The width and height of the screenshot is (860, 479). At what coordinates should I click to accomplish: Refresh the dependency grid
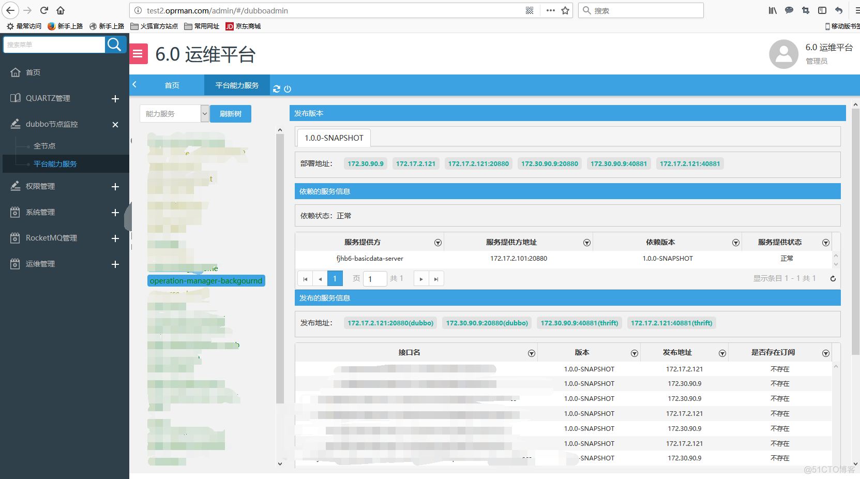click(x=833, y=278)
